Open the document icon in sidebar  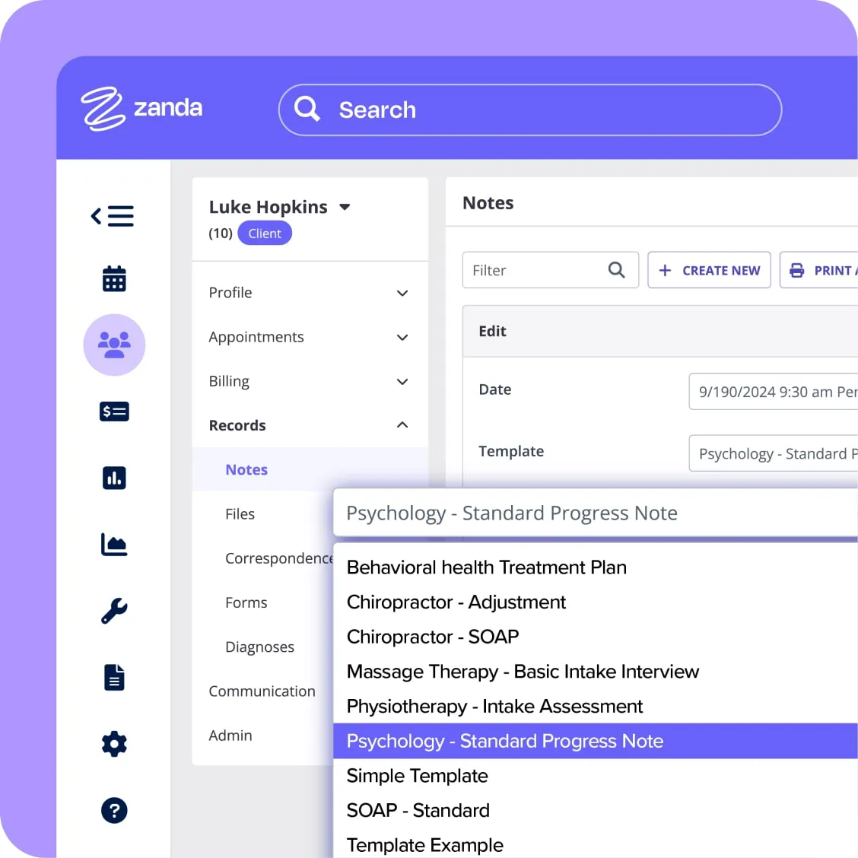(x=114, y=677)
